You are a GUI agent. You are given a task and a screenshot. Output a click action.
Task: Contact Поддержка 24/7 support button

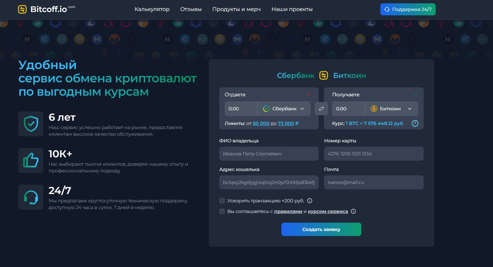click(408, 9)
